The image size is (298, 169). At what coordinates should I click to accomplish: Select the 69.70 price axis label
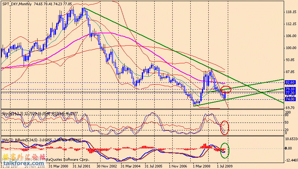[290, 108]
